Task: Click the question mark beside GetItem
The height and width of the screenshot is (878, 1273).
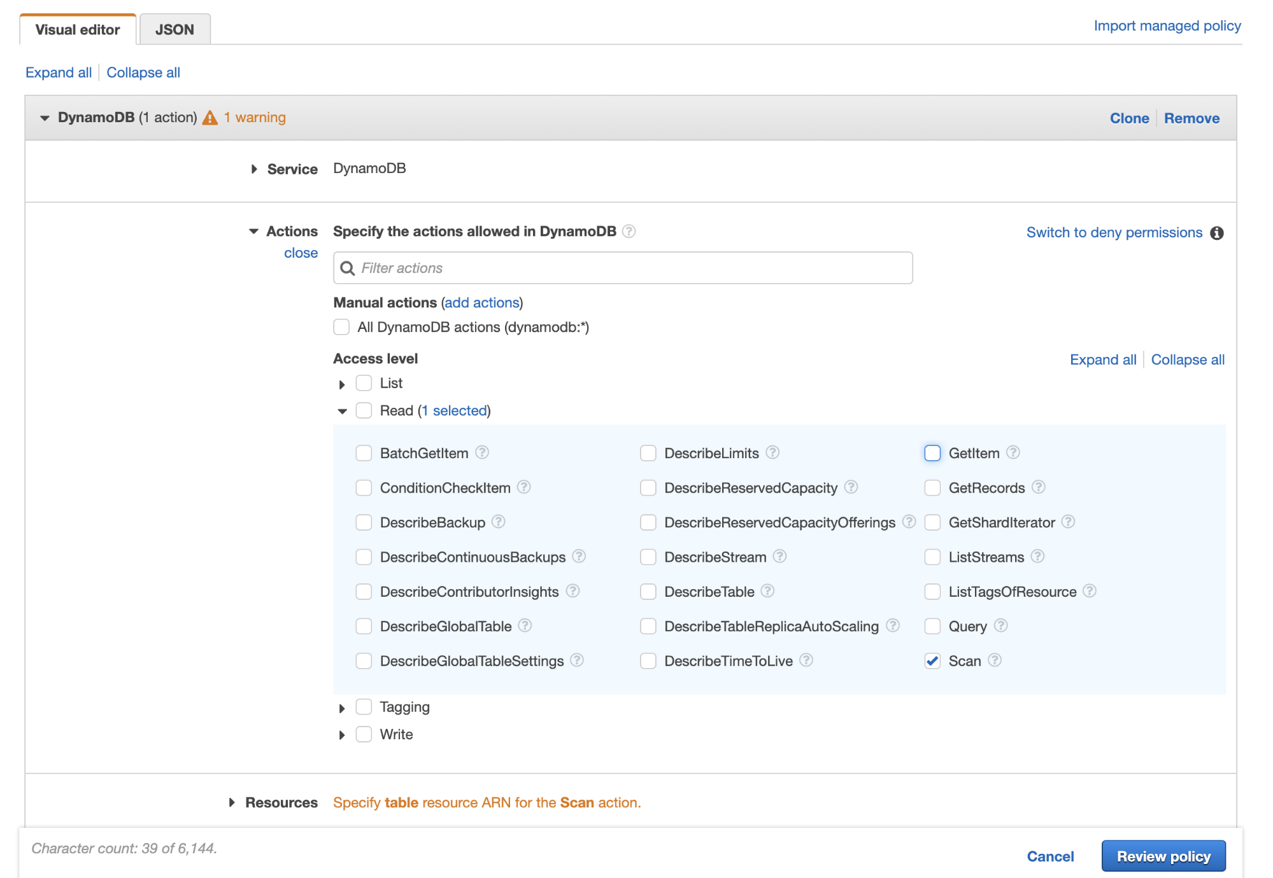Action: (1013, 453)
